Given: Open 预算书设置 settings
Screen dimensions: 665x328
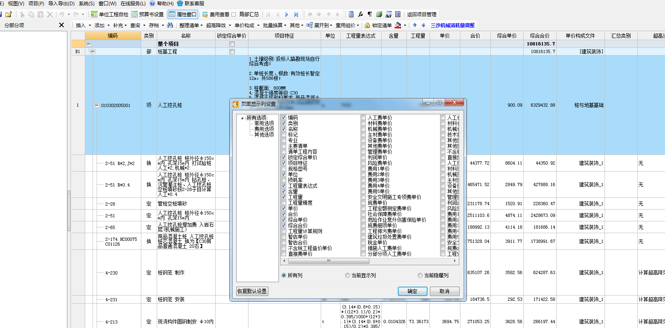Looking at the screenshot, I should [x=147, y=14].
